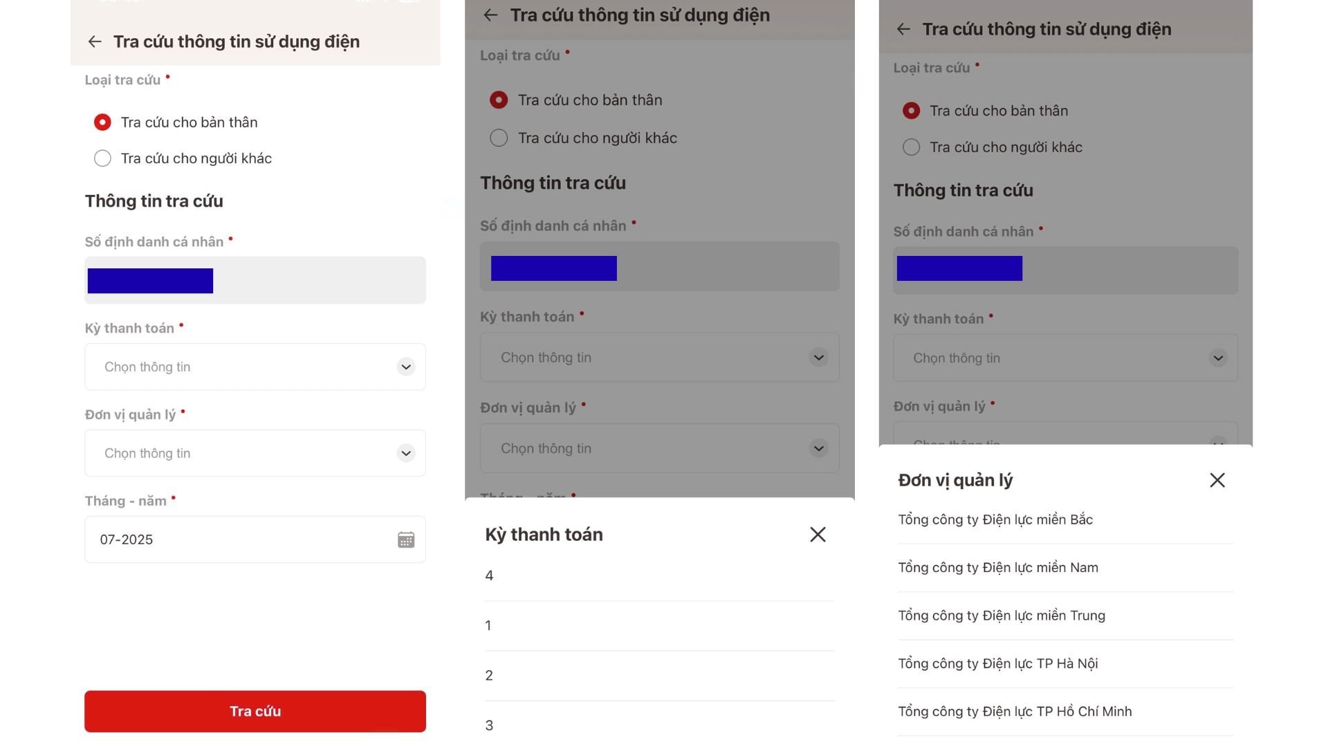
Task: Click Số định danh cá nhân field on left screen
Action: click(x=255, y=280)
